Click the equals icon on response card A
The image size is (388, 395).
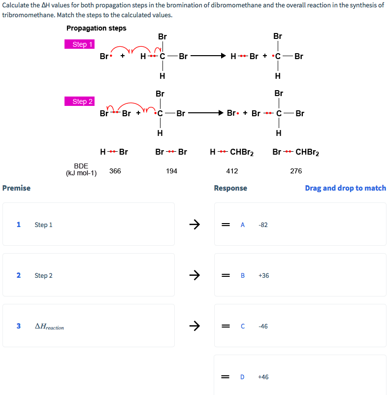click(226, 225)
